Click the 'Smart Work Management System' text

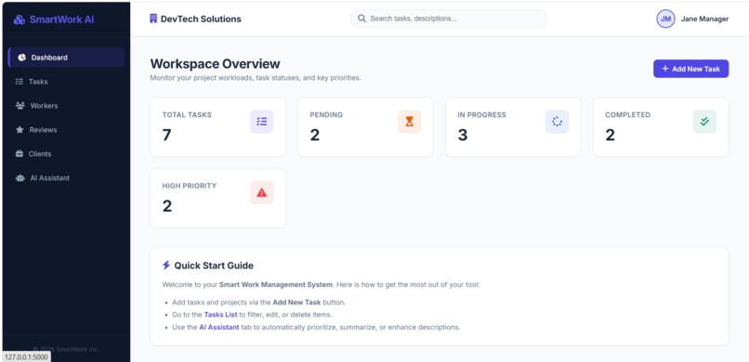[276, 285]
